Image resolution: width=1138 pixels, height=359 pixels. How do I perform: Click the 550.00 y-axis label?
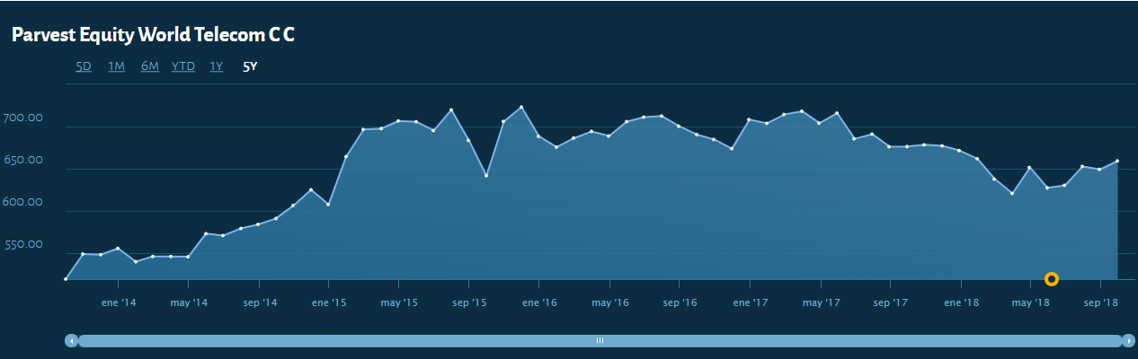coord(23,245)
